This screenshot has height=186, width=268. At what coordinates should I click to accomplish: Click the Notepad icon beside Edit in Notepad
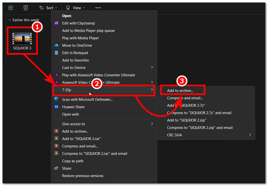point(56,53)
